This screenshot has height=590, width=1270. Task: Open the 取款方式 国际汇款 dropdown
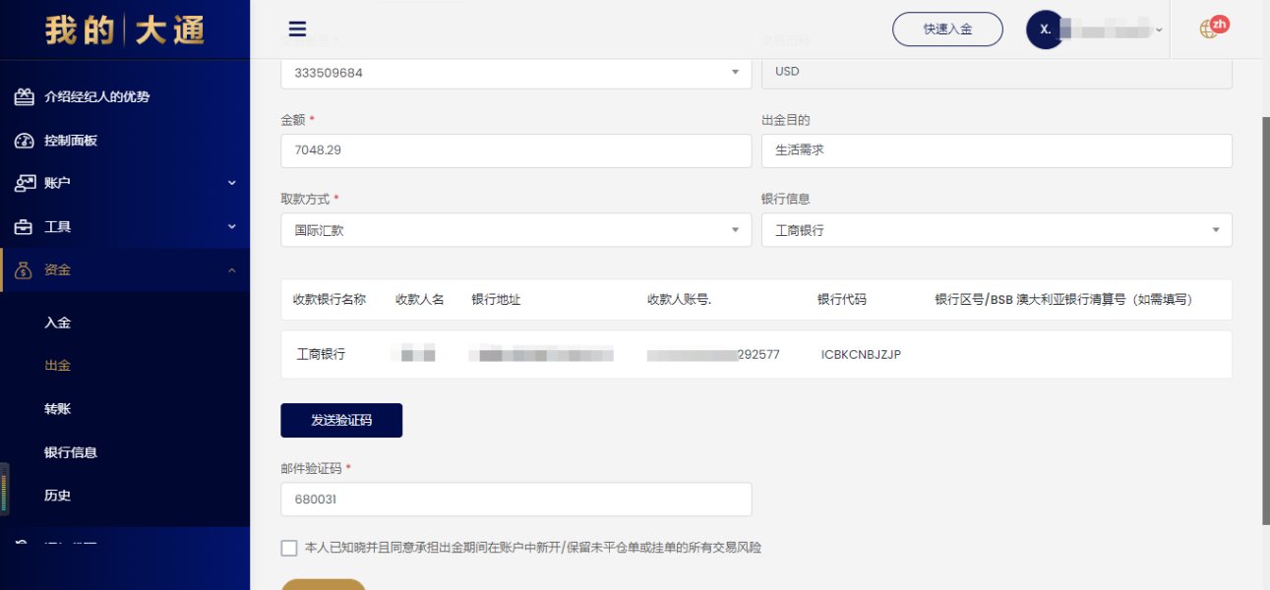(x=516, y=230)
